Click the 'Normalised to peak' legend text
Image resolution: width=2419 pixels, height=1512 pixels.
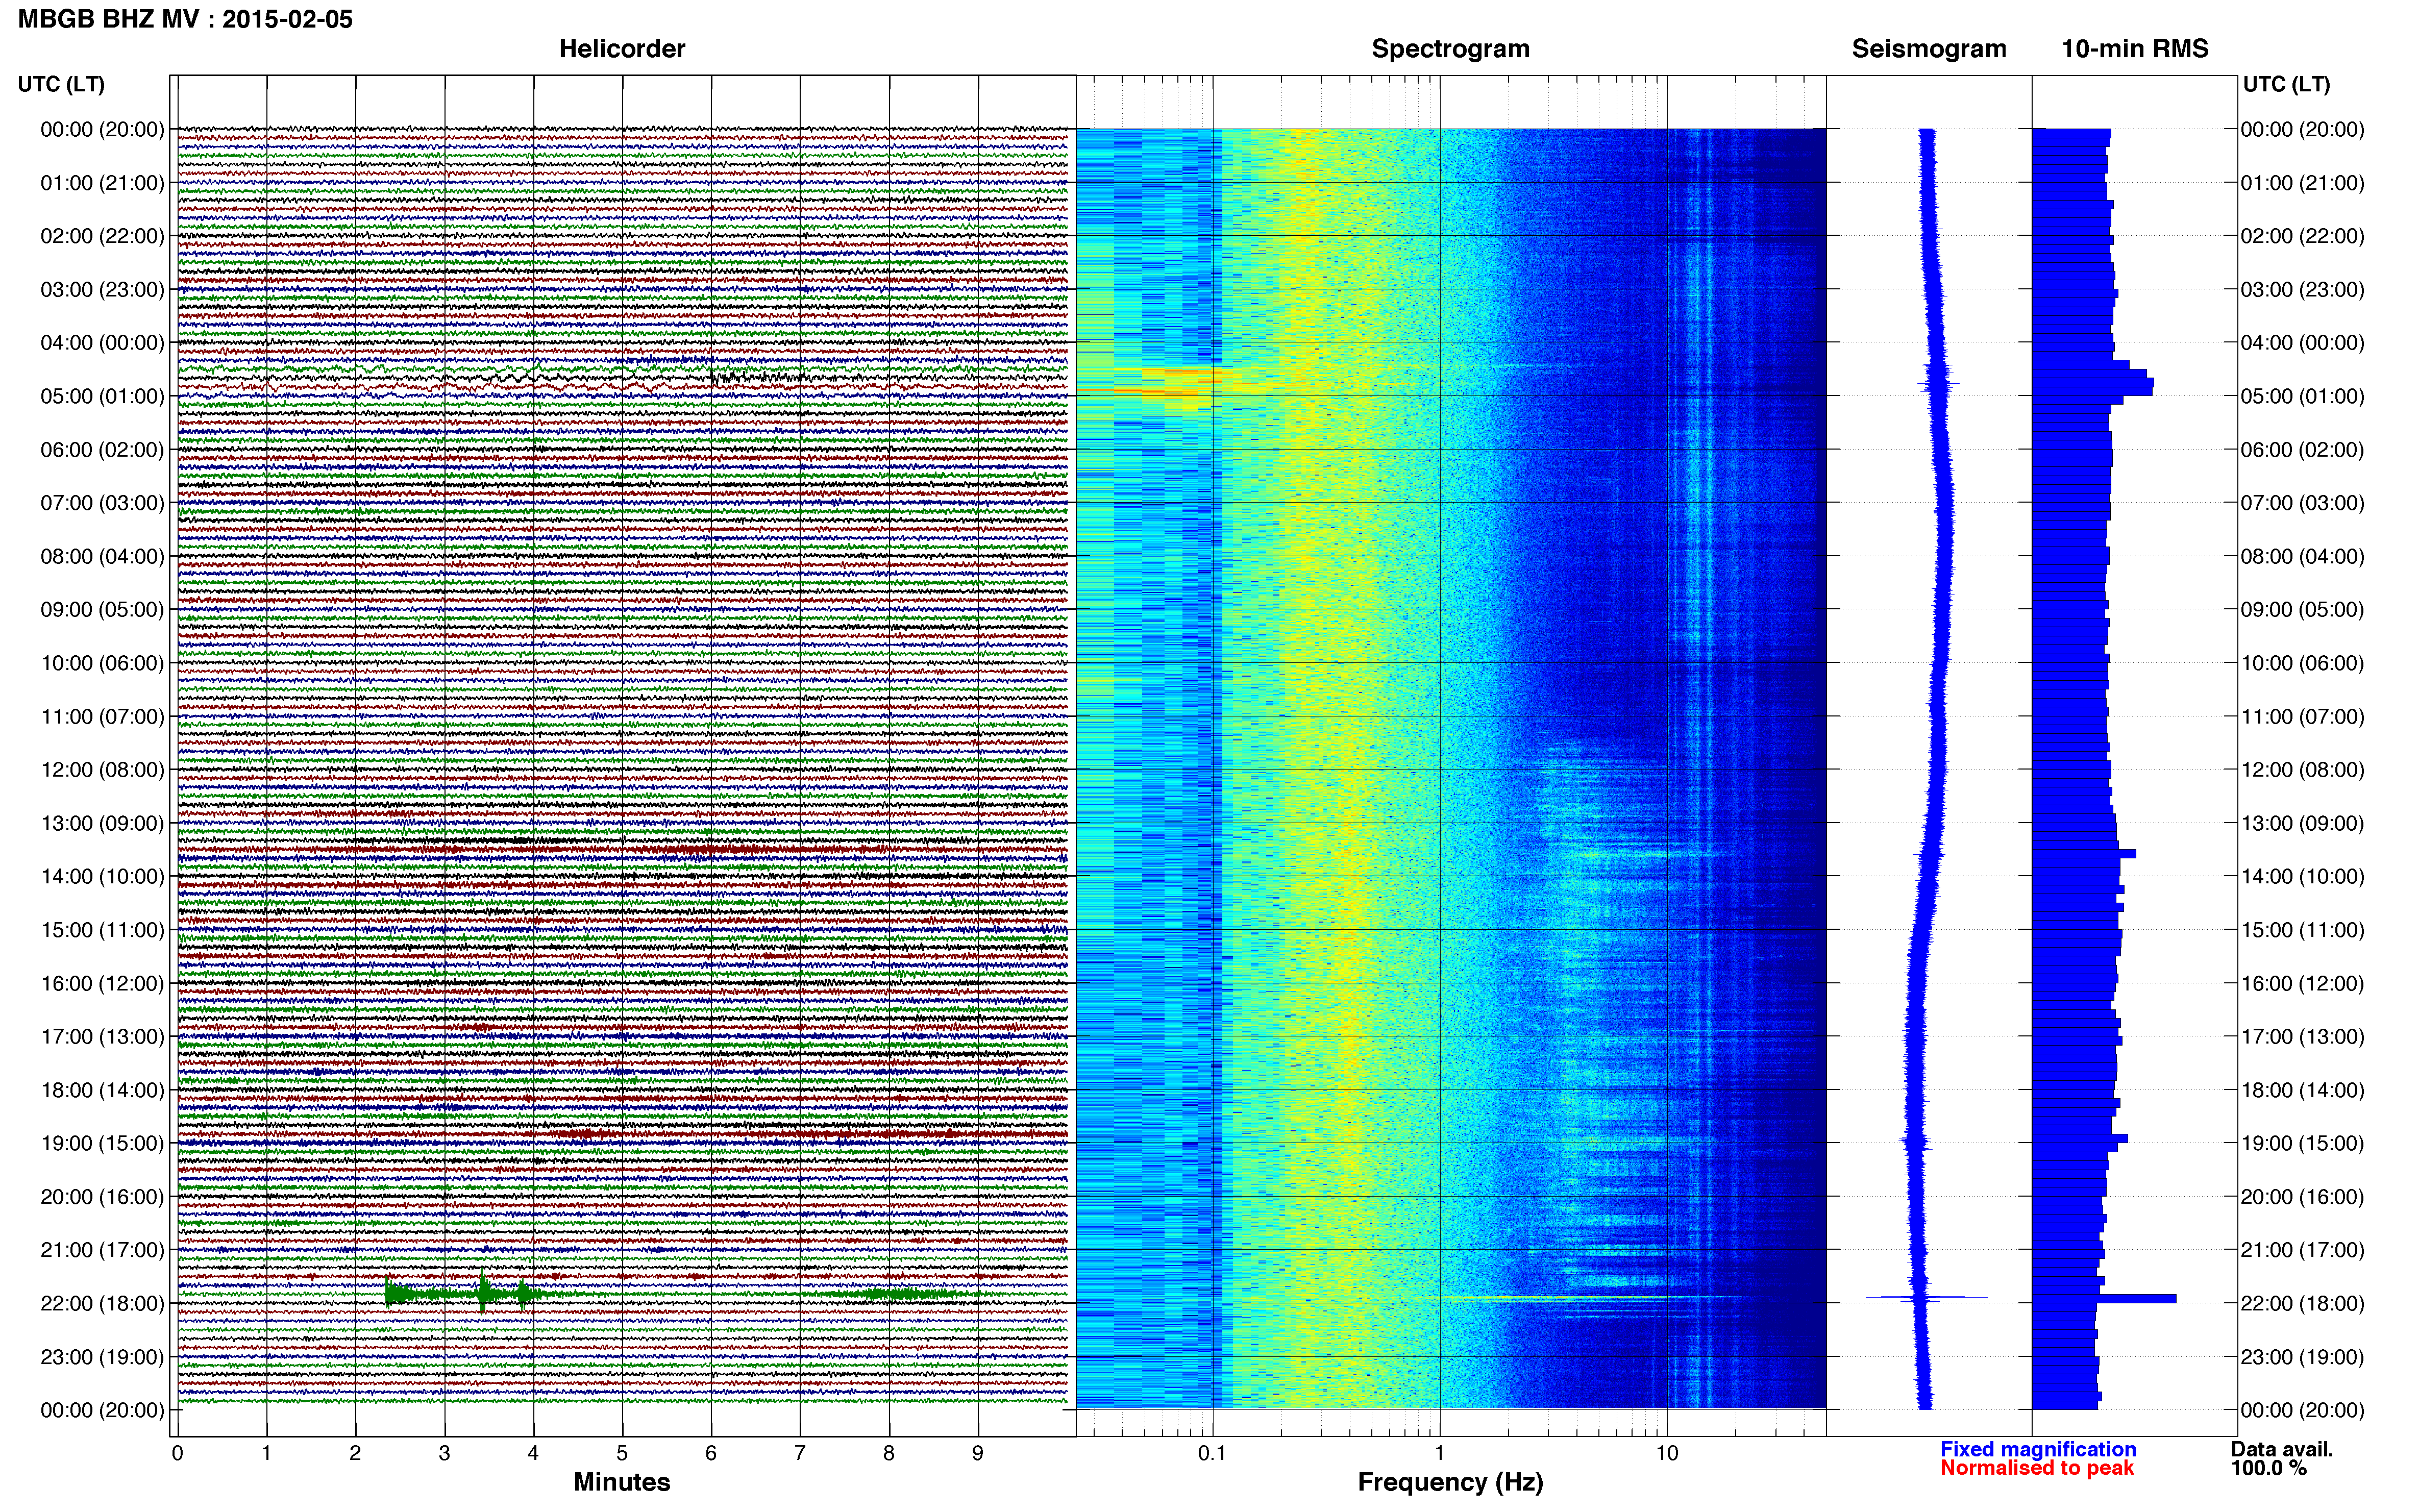[2037, 1468]
